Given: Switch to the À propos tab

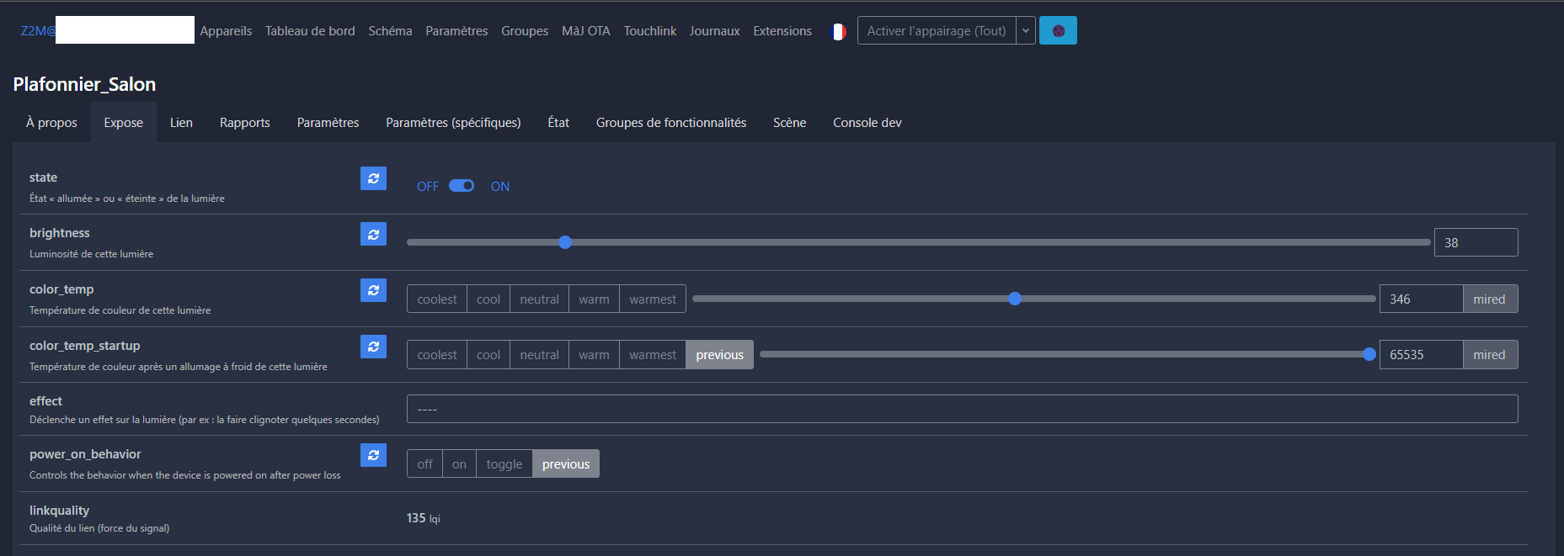Looking at the screenshot, I should point(51,123).
